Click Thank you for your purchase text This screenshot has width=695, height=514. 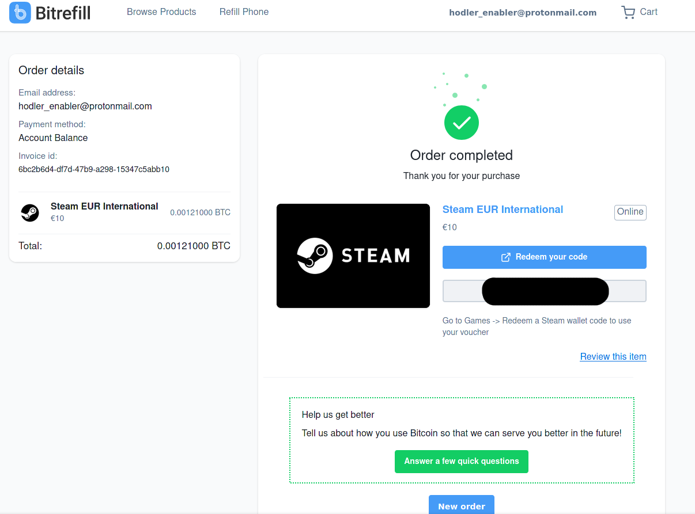(462, 176)
